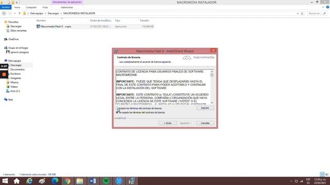Click the license text scrollbar up arrow

212,71
